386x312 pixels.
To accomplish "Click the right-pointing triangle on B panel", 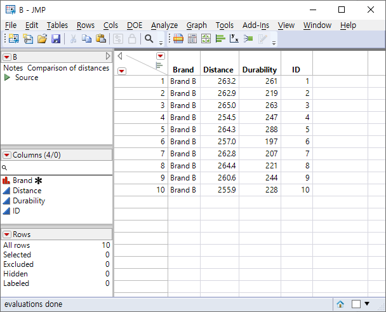I will [108, 56].
